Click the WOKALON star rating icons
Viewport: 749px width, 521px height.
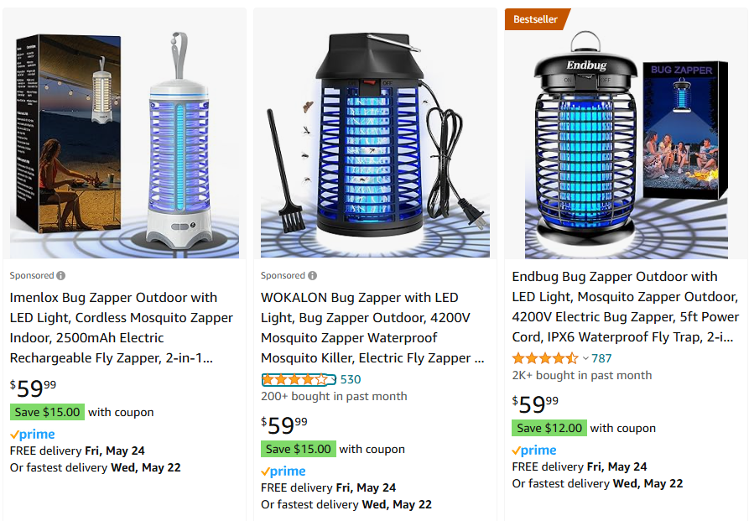pyautogui.click(x=294, y=379)
